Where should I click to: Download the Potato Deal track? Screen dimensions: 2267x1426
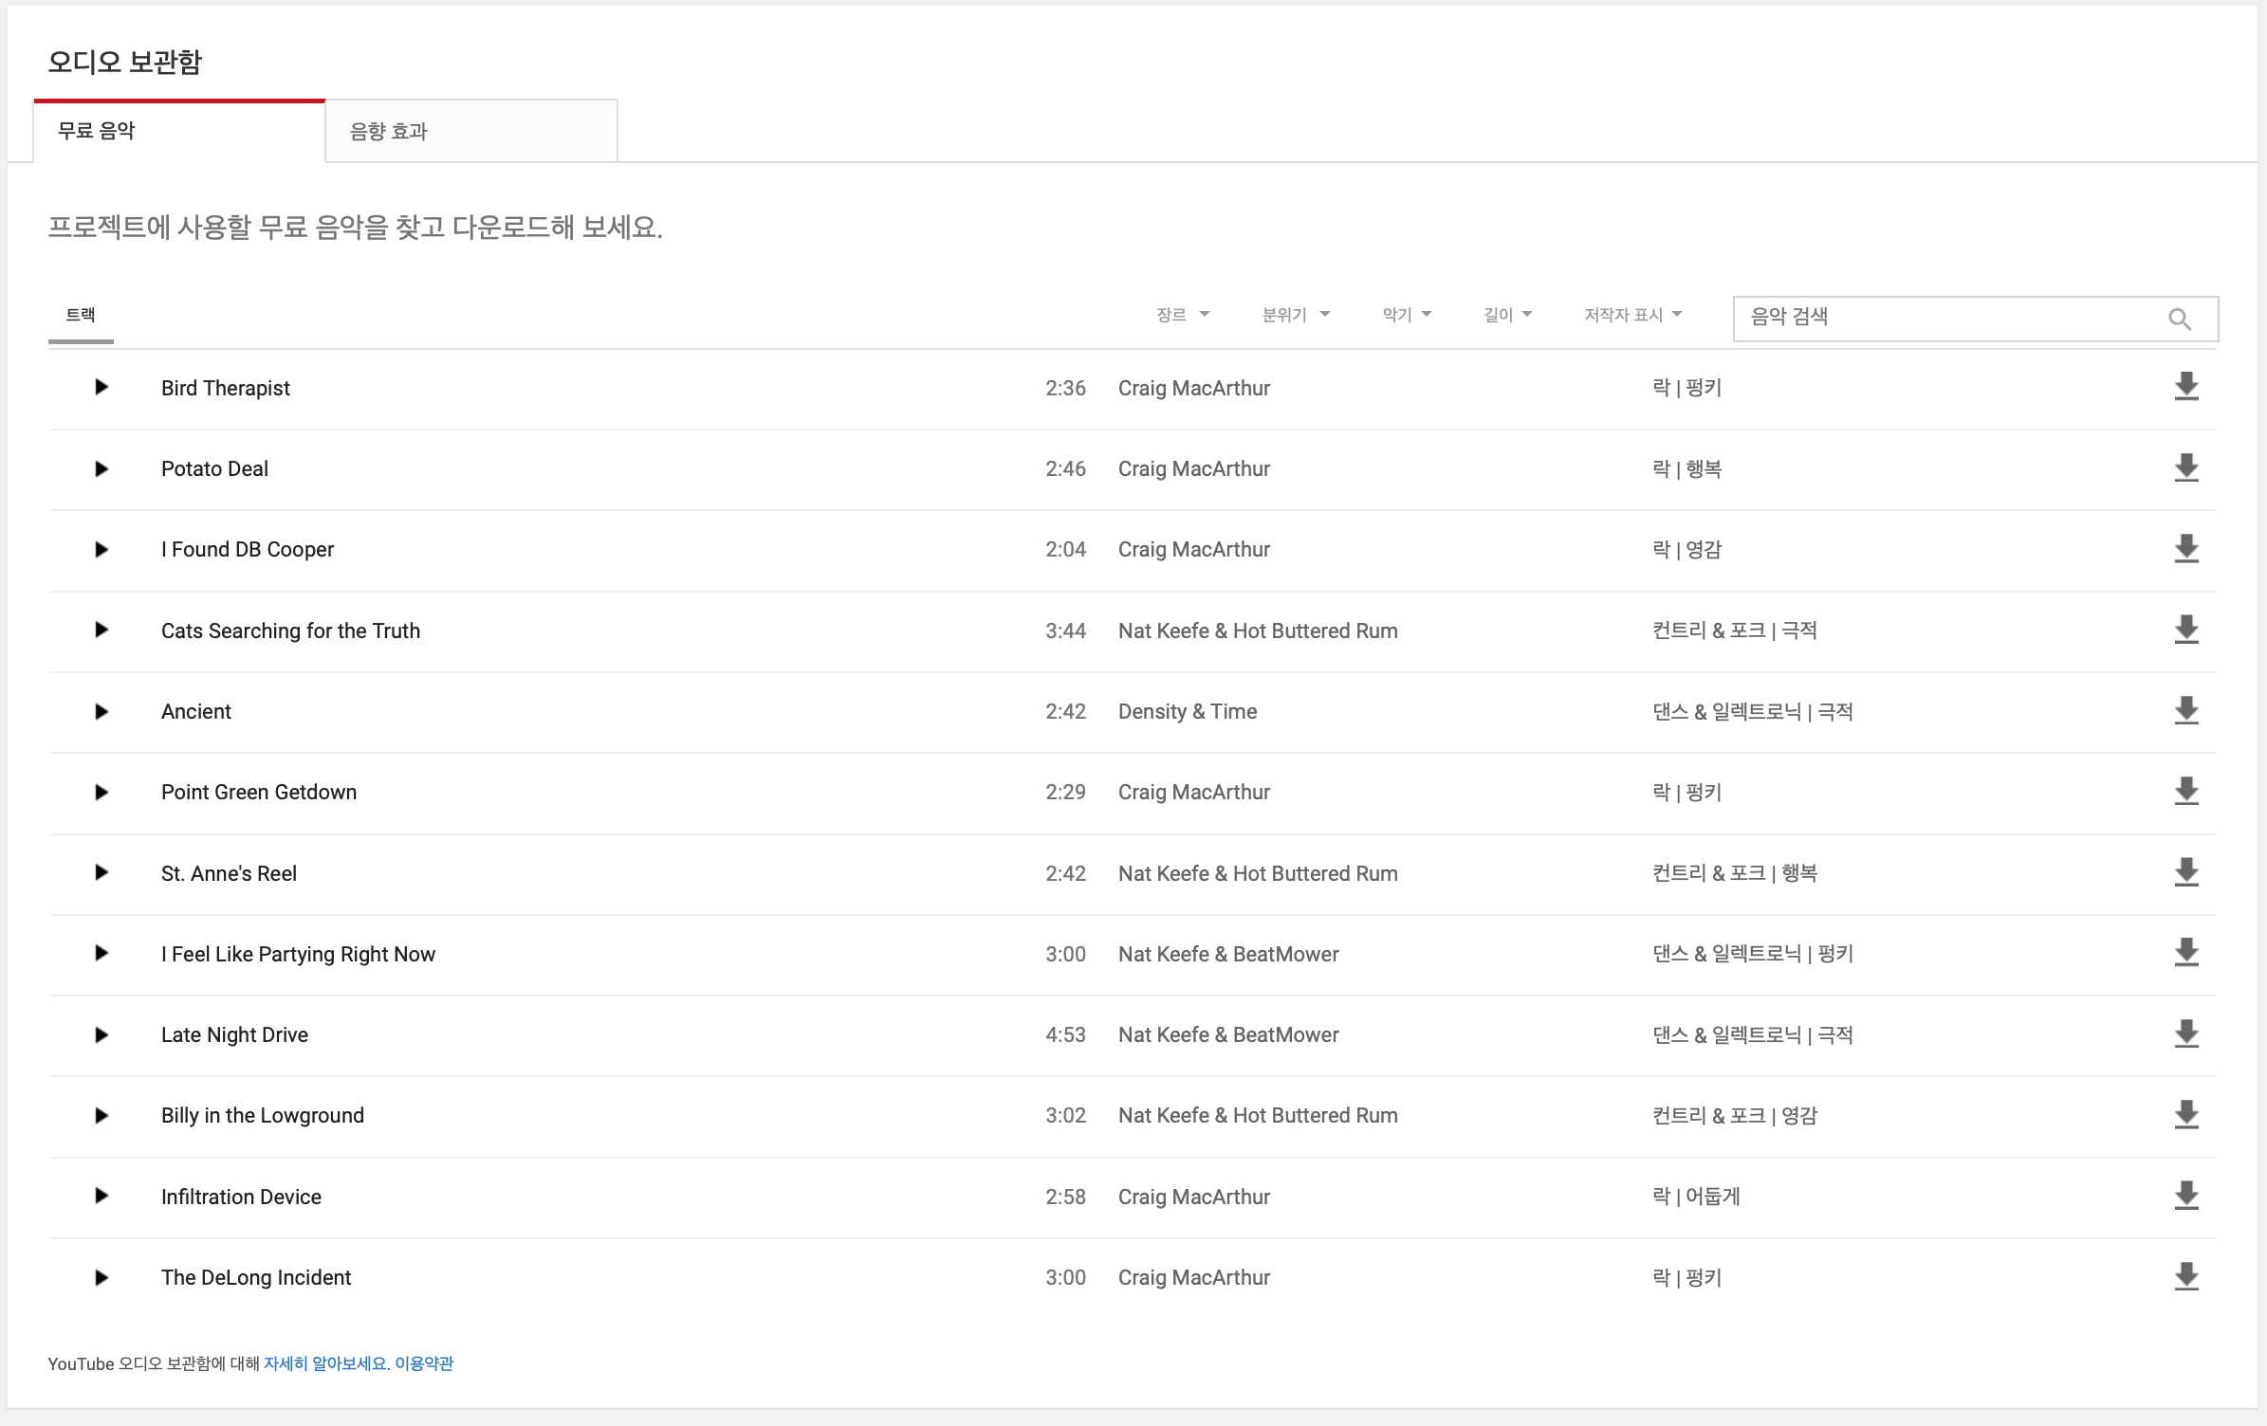click(2185, 467)
